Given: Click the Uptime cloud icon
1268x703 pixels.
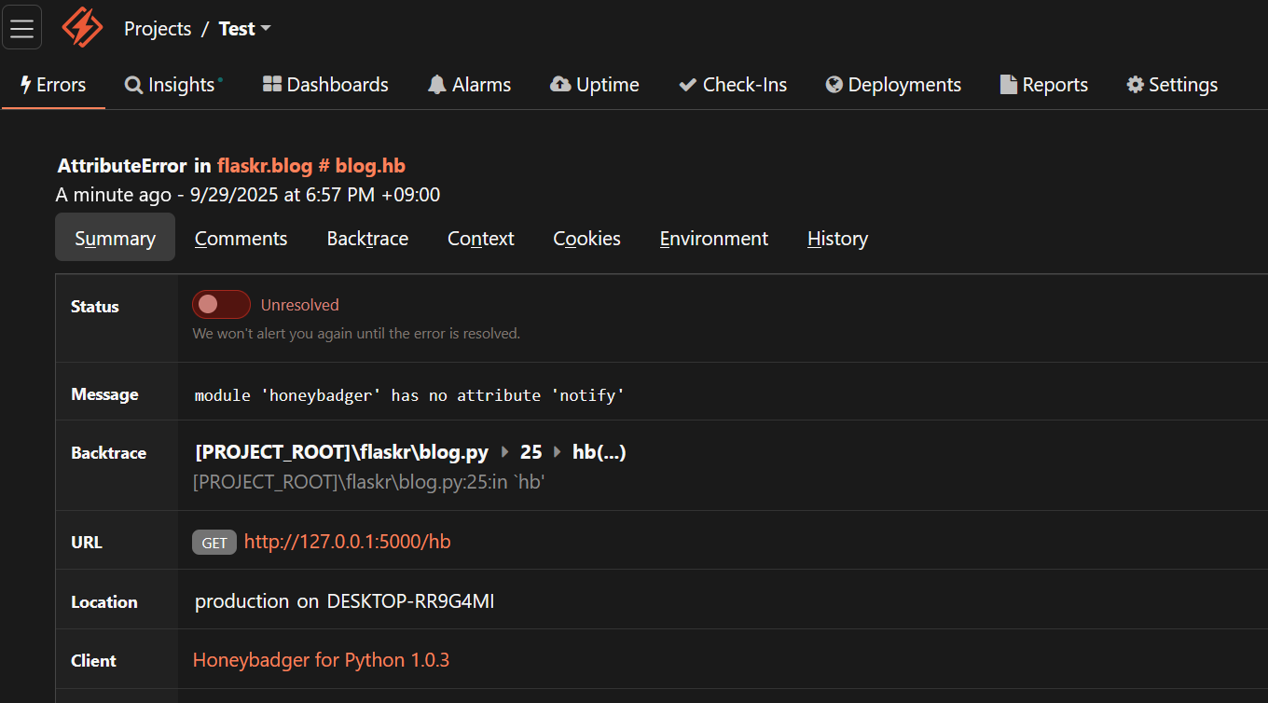Looking at the screenshot, I should click(560, 84).
